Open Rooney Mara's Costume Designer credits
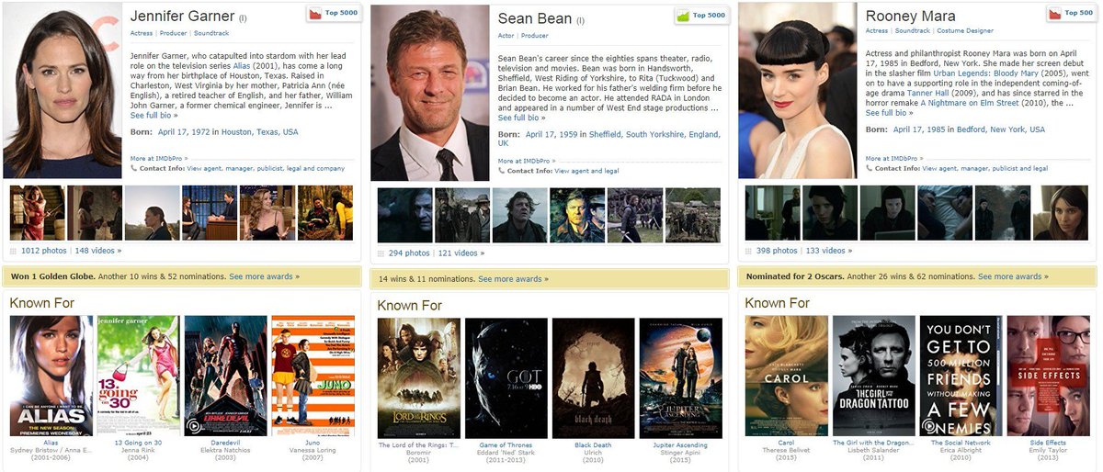 (x=966, y=31)
